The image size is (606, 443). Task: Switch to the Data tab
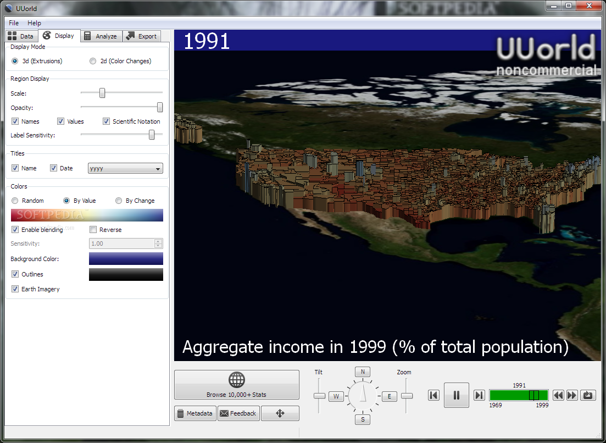click(x=21, y=36)
